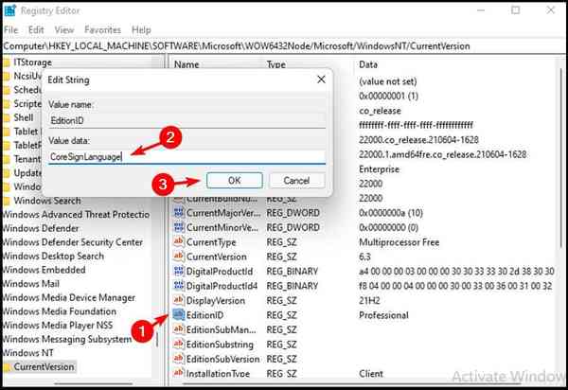The image size is (568, 390).
Task: Select the DigitalProductId4 entry name
Action: click(x=222, y=286)
